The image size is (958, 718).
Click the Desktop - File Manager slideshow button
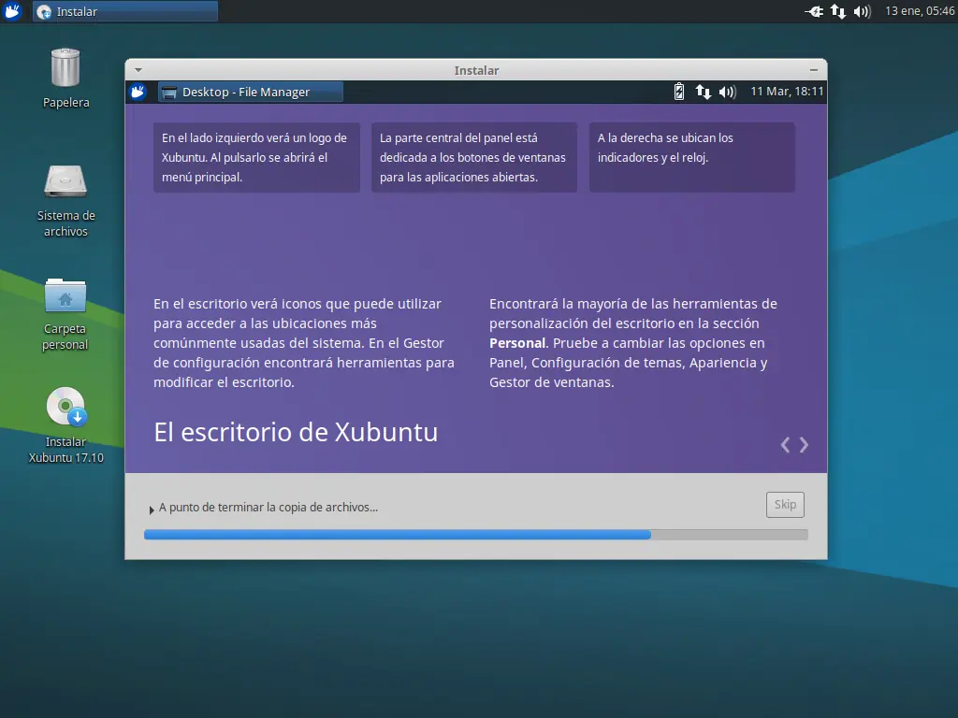coord(251,93)
